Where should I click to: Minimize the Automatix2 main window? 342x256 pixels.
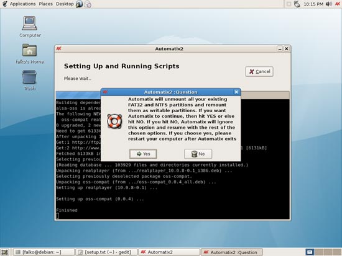pos(280,49)
